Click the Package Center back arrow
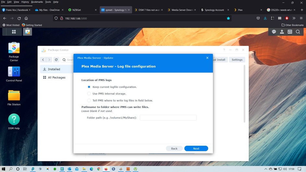The image size is (306, 172). point(43,60)
